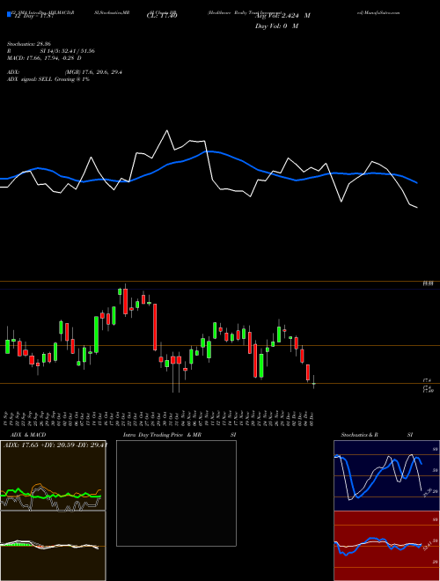Click the empty intraday trading price chart box
Image resolution: width=440 pixels, height=581 pixels.
coord(176,493)
